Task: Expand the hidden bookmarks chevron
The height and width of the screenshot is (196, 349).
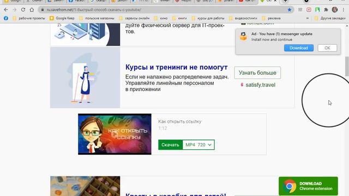Action: (308, 18)
